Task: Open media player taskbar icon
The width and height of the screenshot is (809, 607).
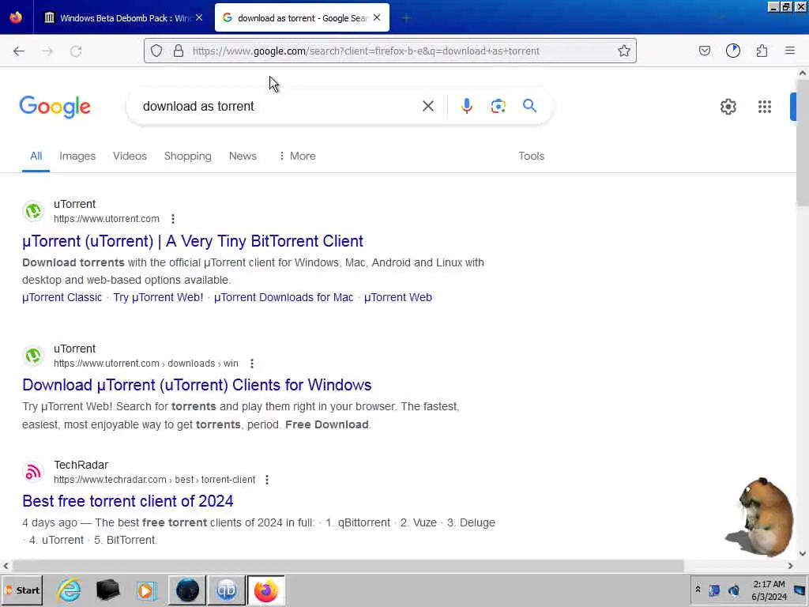Action: click(x=147, y=590)
